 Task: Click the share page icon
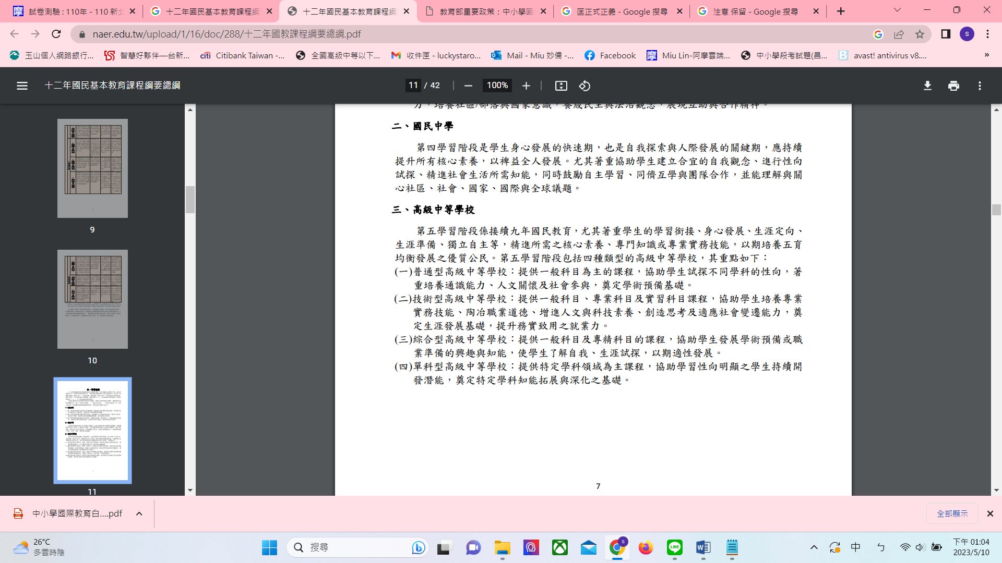point(899,34)
